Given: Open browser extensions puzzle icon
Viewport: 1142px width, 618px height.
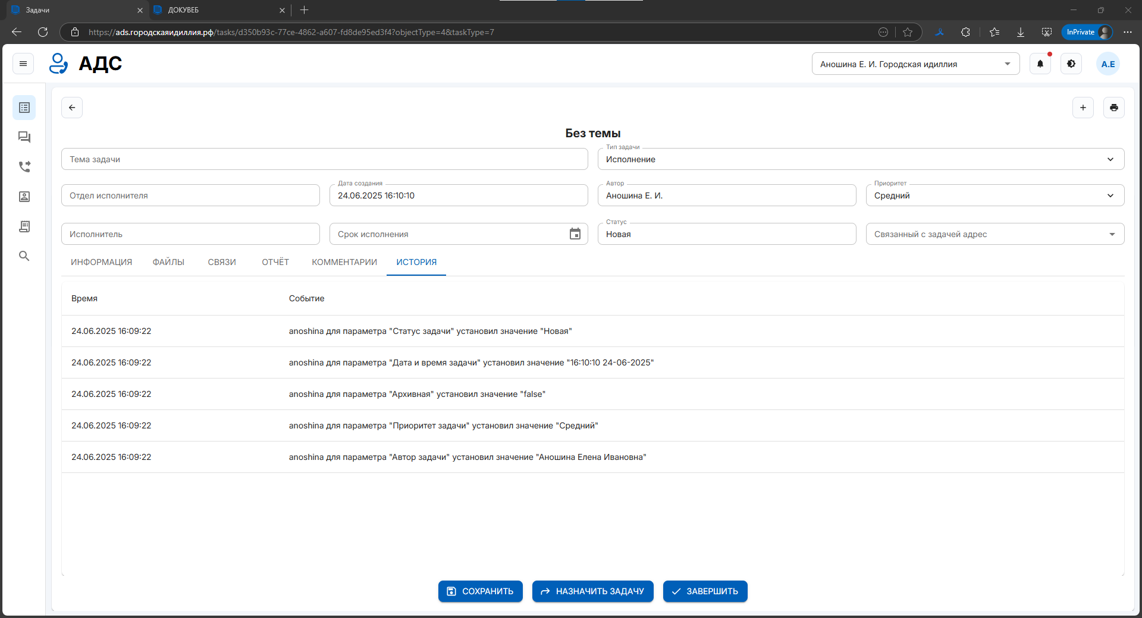Looking at the screenshot, I should pyautogui.click(x=965, y=32).
